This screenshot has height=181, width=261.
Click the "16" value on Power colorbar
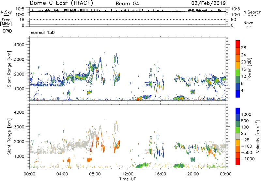coord(243,69)
